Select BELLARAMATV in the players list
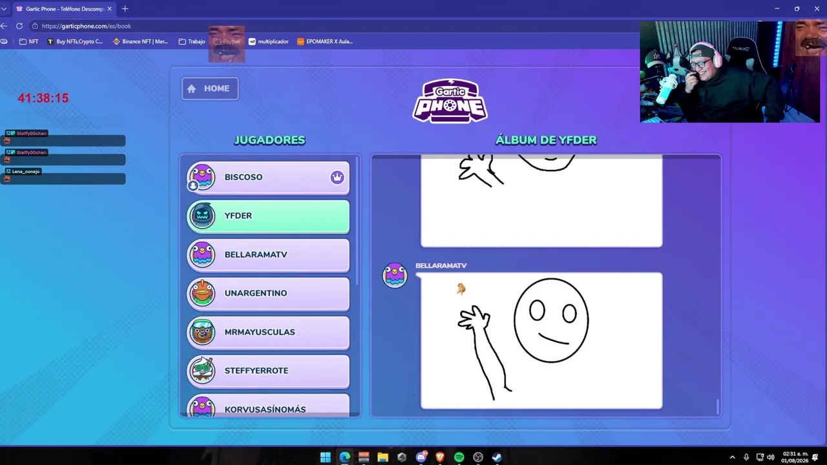 pyautogui.click(x=268, y=254)
